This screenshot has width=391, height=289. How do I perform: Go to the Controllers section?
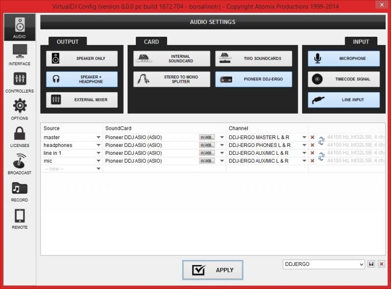pos(20,82)
